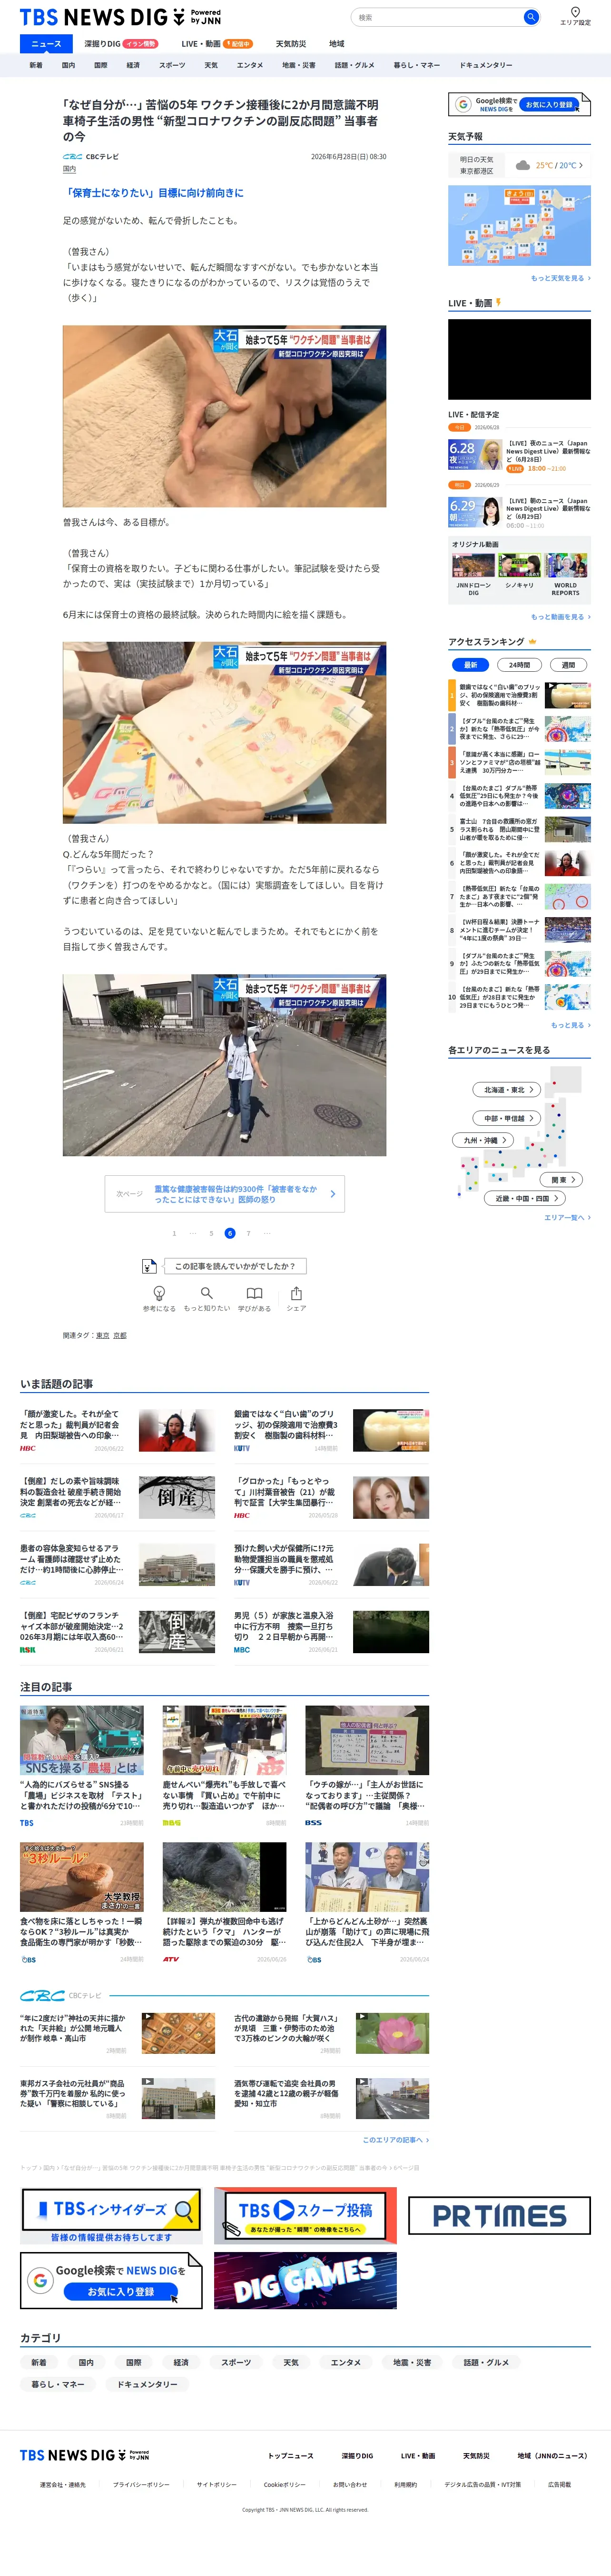Click the 参考になる lightbulb reaction icon
The width and height of the screenshot is (611, 2576).
pyautogui.click(x=159, y=1293)
